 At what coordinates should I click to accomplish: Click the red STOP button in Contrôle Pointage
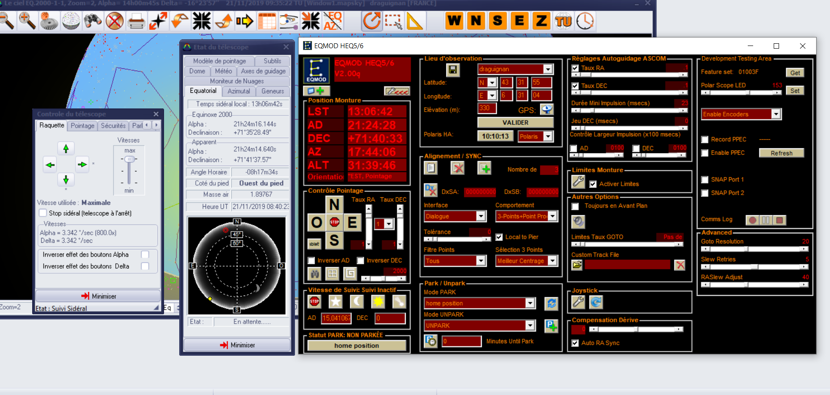pos(334,222)
